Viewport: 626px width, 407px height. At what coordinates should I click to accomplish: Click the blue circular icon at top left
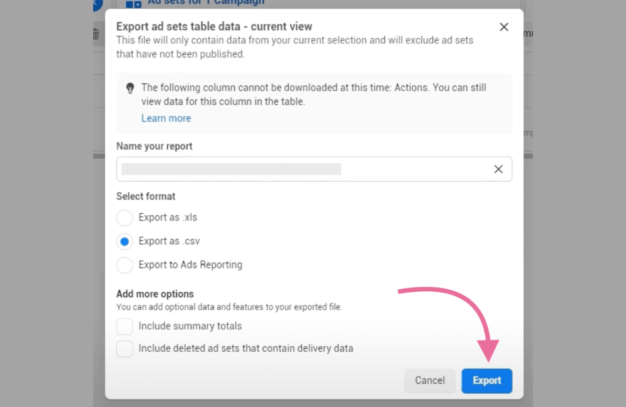97,6
